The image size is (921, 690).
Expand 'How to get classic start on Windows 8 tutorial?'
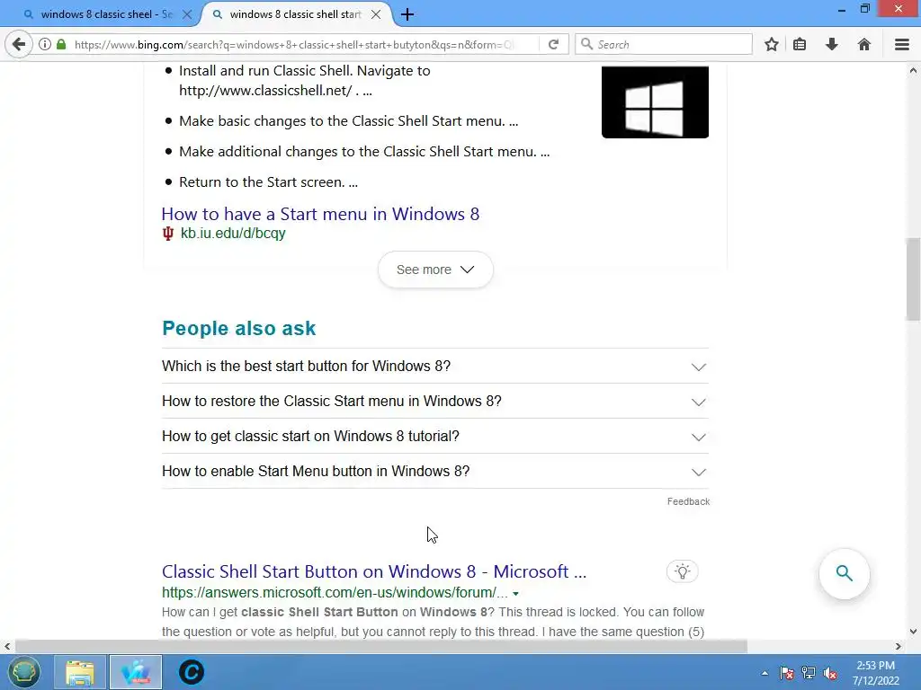click(x=435, y=437)
